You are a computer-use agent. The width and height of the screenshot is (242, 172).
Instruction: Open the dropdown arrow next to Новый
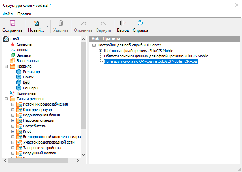48,26
